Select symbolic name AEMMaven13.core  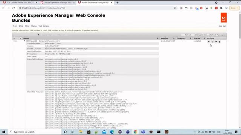click(x=53, y=43)
